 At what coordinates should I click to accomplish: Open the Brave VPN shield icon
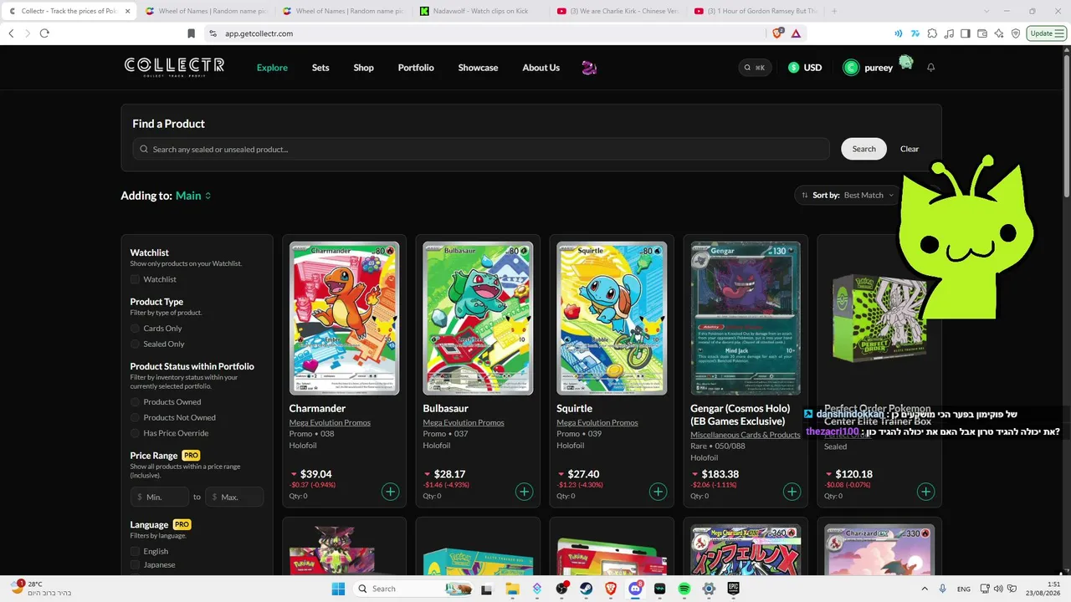click(x=1016, y=33)
